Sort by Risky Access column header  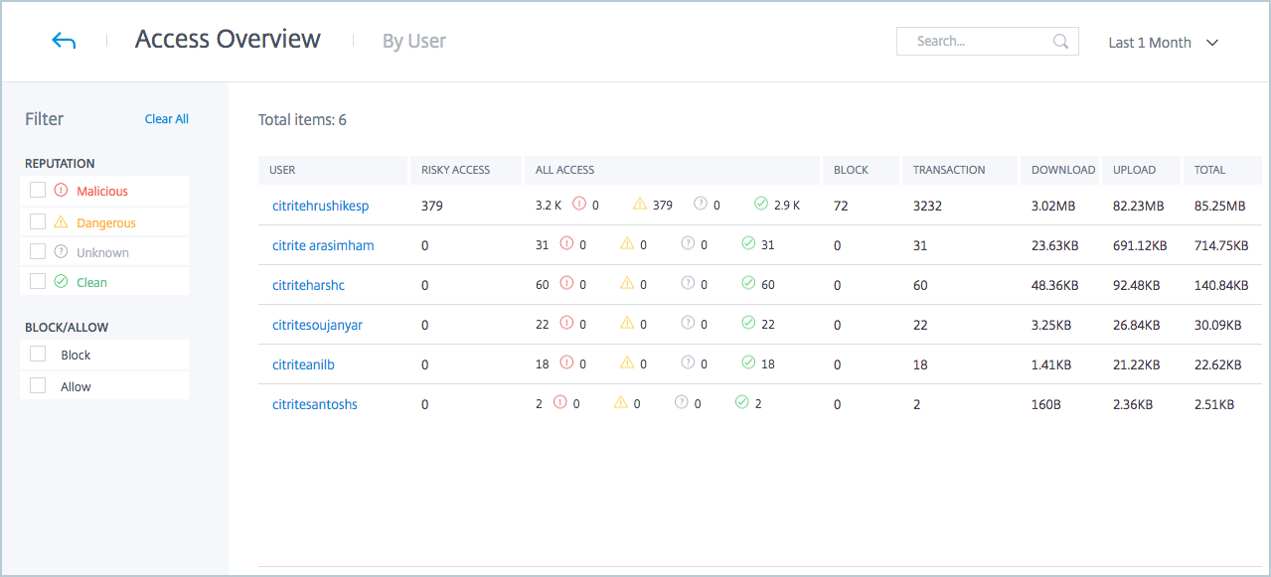coord(455,170)
